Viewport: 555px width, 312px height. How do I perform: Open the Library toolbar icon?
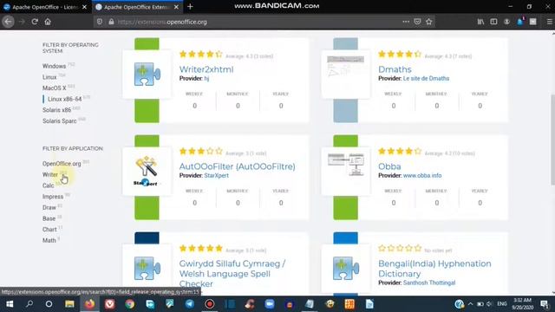(480, 22)
